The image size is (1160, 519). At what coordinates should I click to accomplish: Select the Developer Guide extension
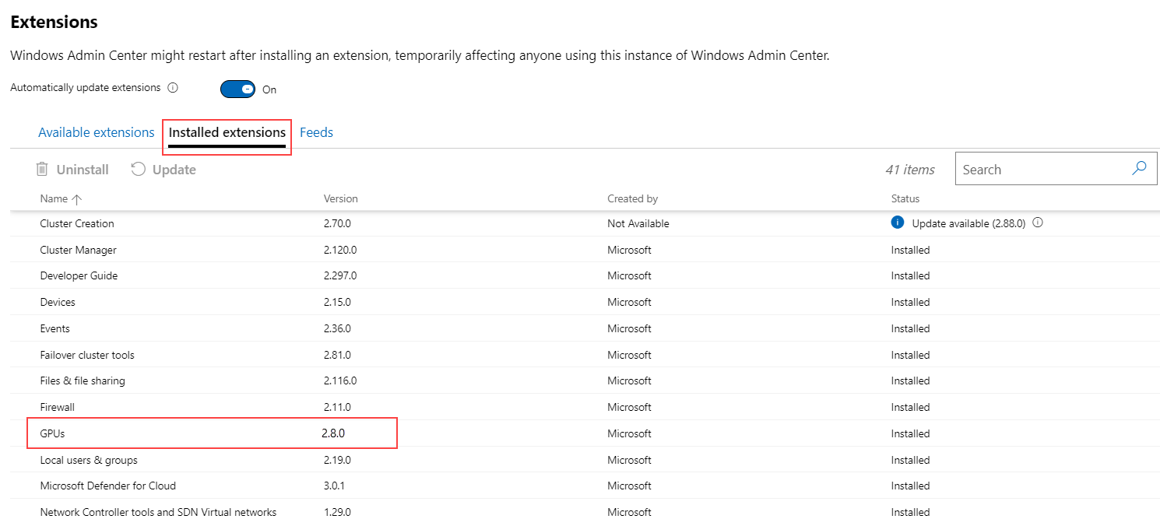point(585,275)
